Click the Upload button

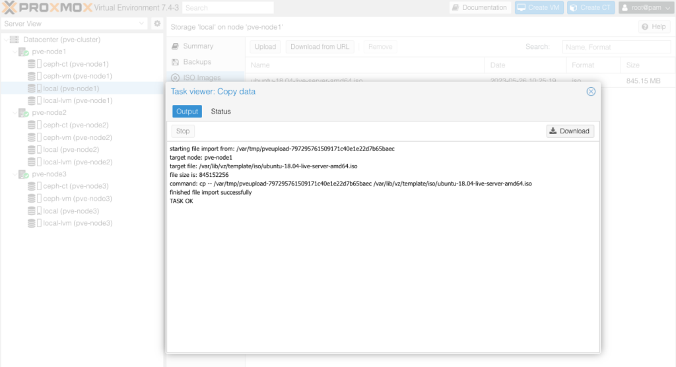(x=265, y=47)
